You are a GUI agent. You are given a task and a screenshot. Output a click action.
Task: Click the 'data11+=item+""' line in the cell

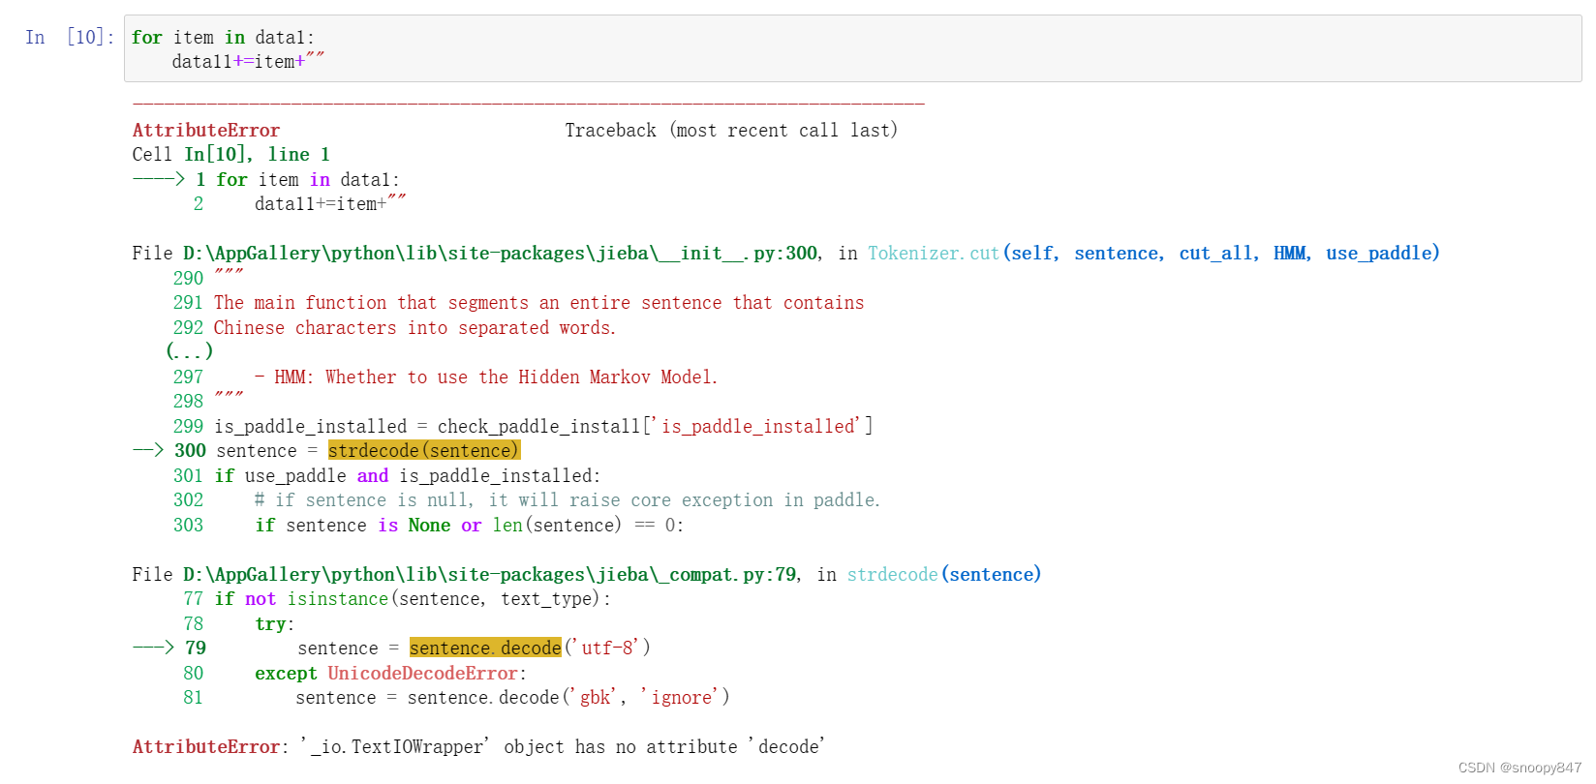(248, 61)
